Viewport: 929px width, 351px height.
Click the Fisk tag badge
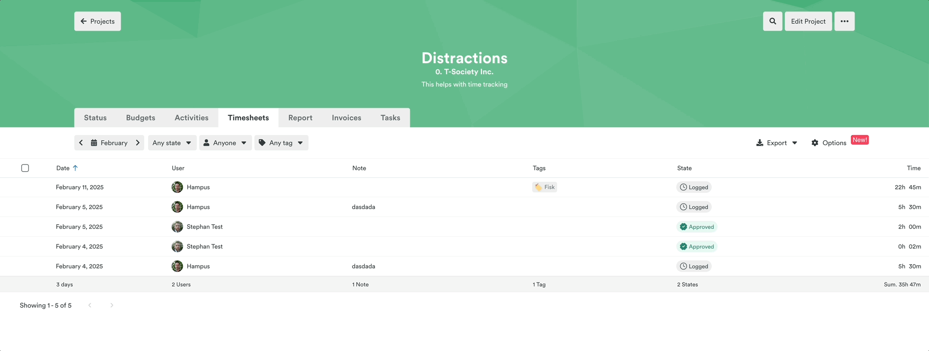pos(545,187)
